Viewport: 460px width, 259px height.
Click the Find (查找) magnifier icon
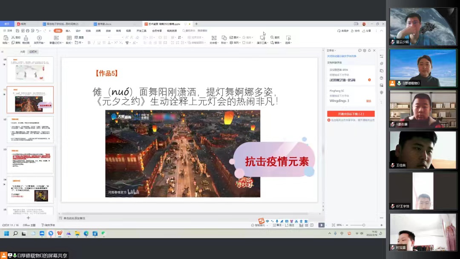[272, 37]
